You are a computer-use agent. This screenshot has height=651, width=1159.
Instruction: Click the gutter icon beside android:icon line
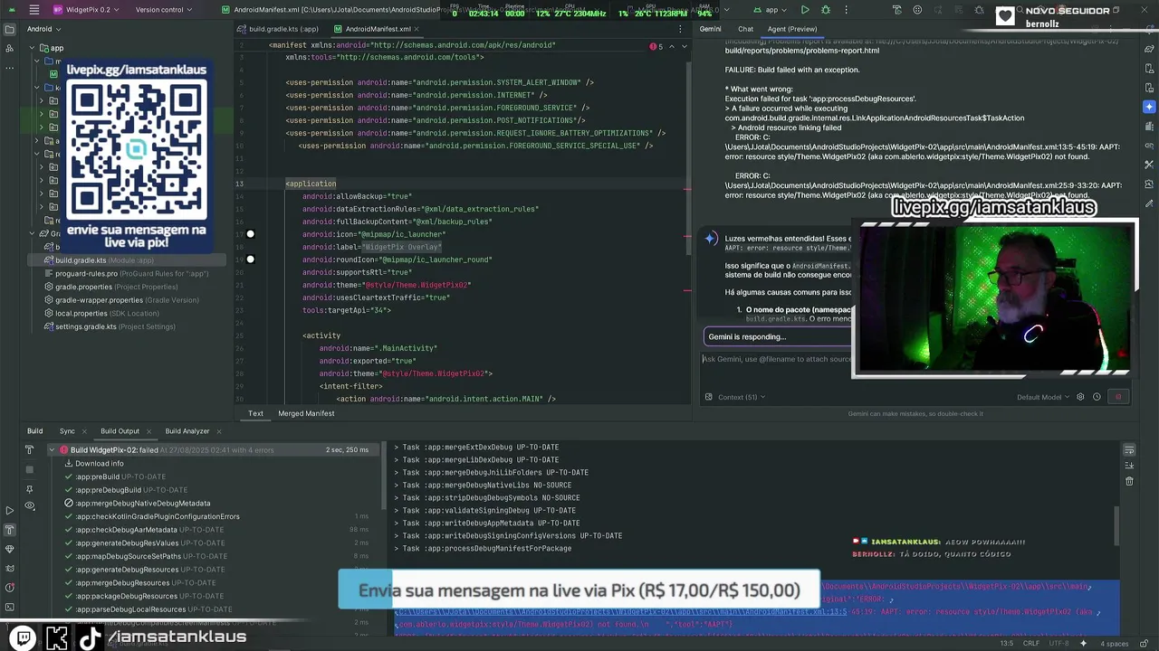(x=250, y=234)
